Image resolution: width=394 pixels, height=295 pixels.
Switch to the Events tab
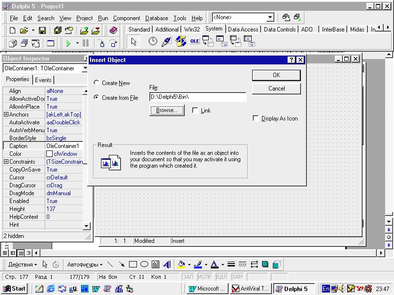[x=43, y=80]
